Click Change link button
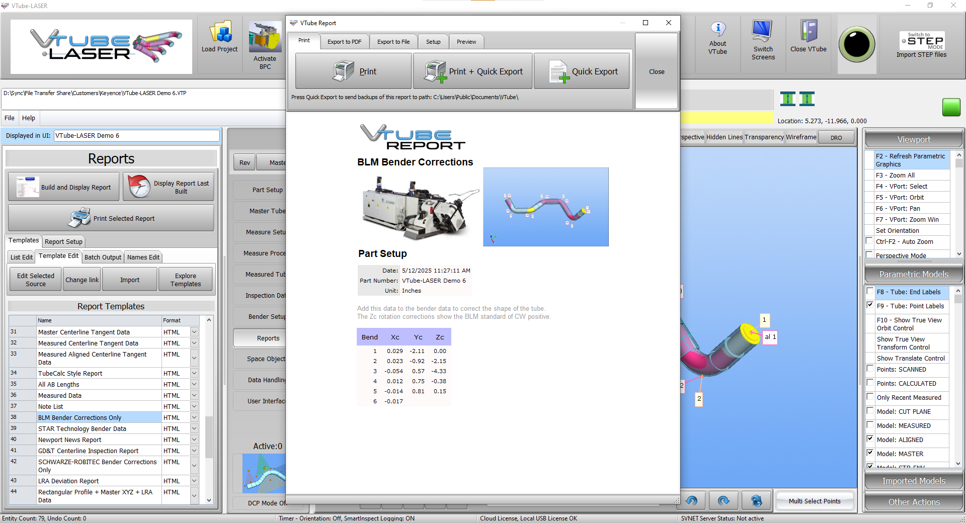Viewport: 966px width, 523px height. click(82, 280)
